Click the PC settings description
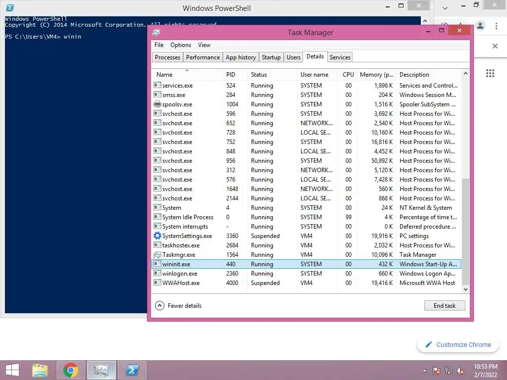 414,236
